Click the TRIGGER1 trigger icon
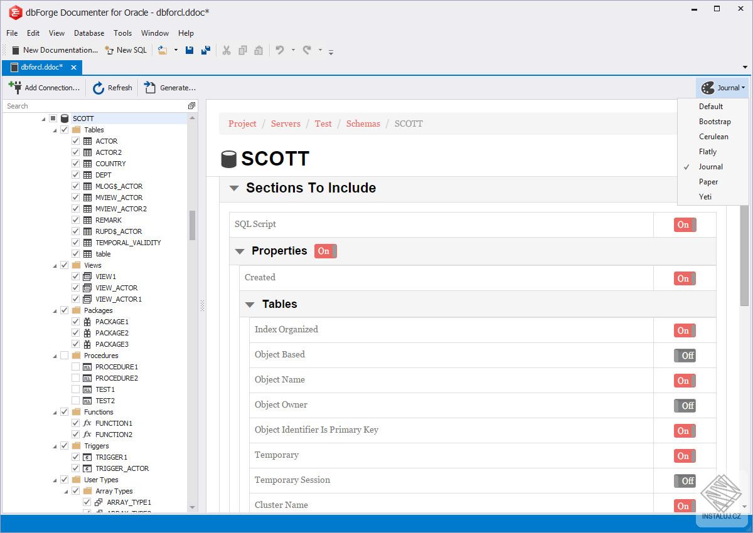 click(x=88, y=457)
